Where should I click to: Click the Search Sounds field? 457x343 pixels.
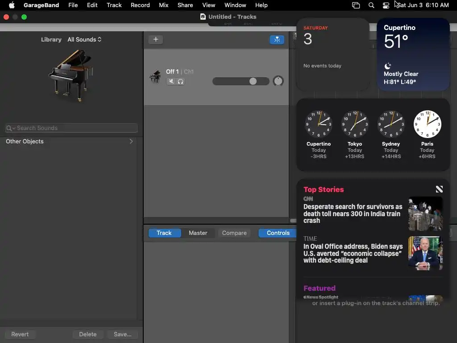pos(71,128)
